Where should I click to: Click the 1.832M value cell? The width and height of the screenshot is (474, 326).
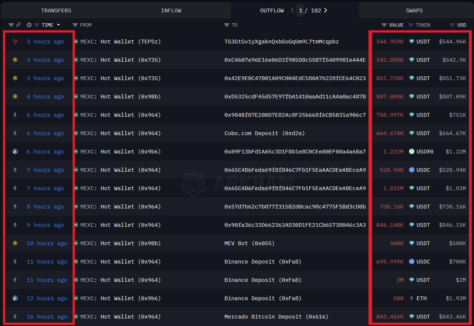393,188
